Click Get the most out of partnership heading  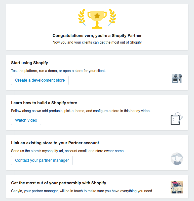pos(59,183)
